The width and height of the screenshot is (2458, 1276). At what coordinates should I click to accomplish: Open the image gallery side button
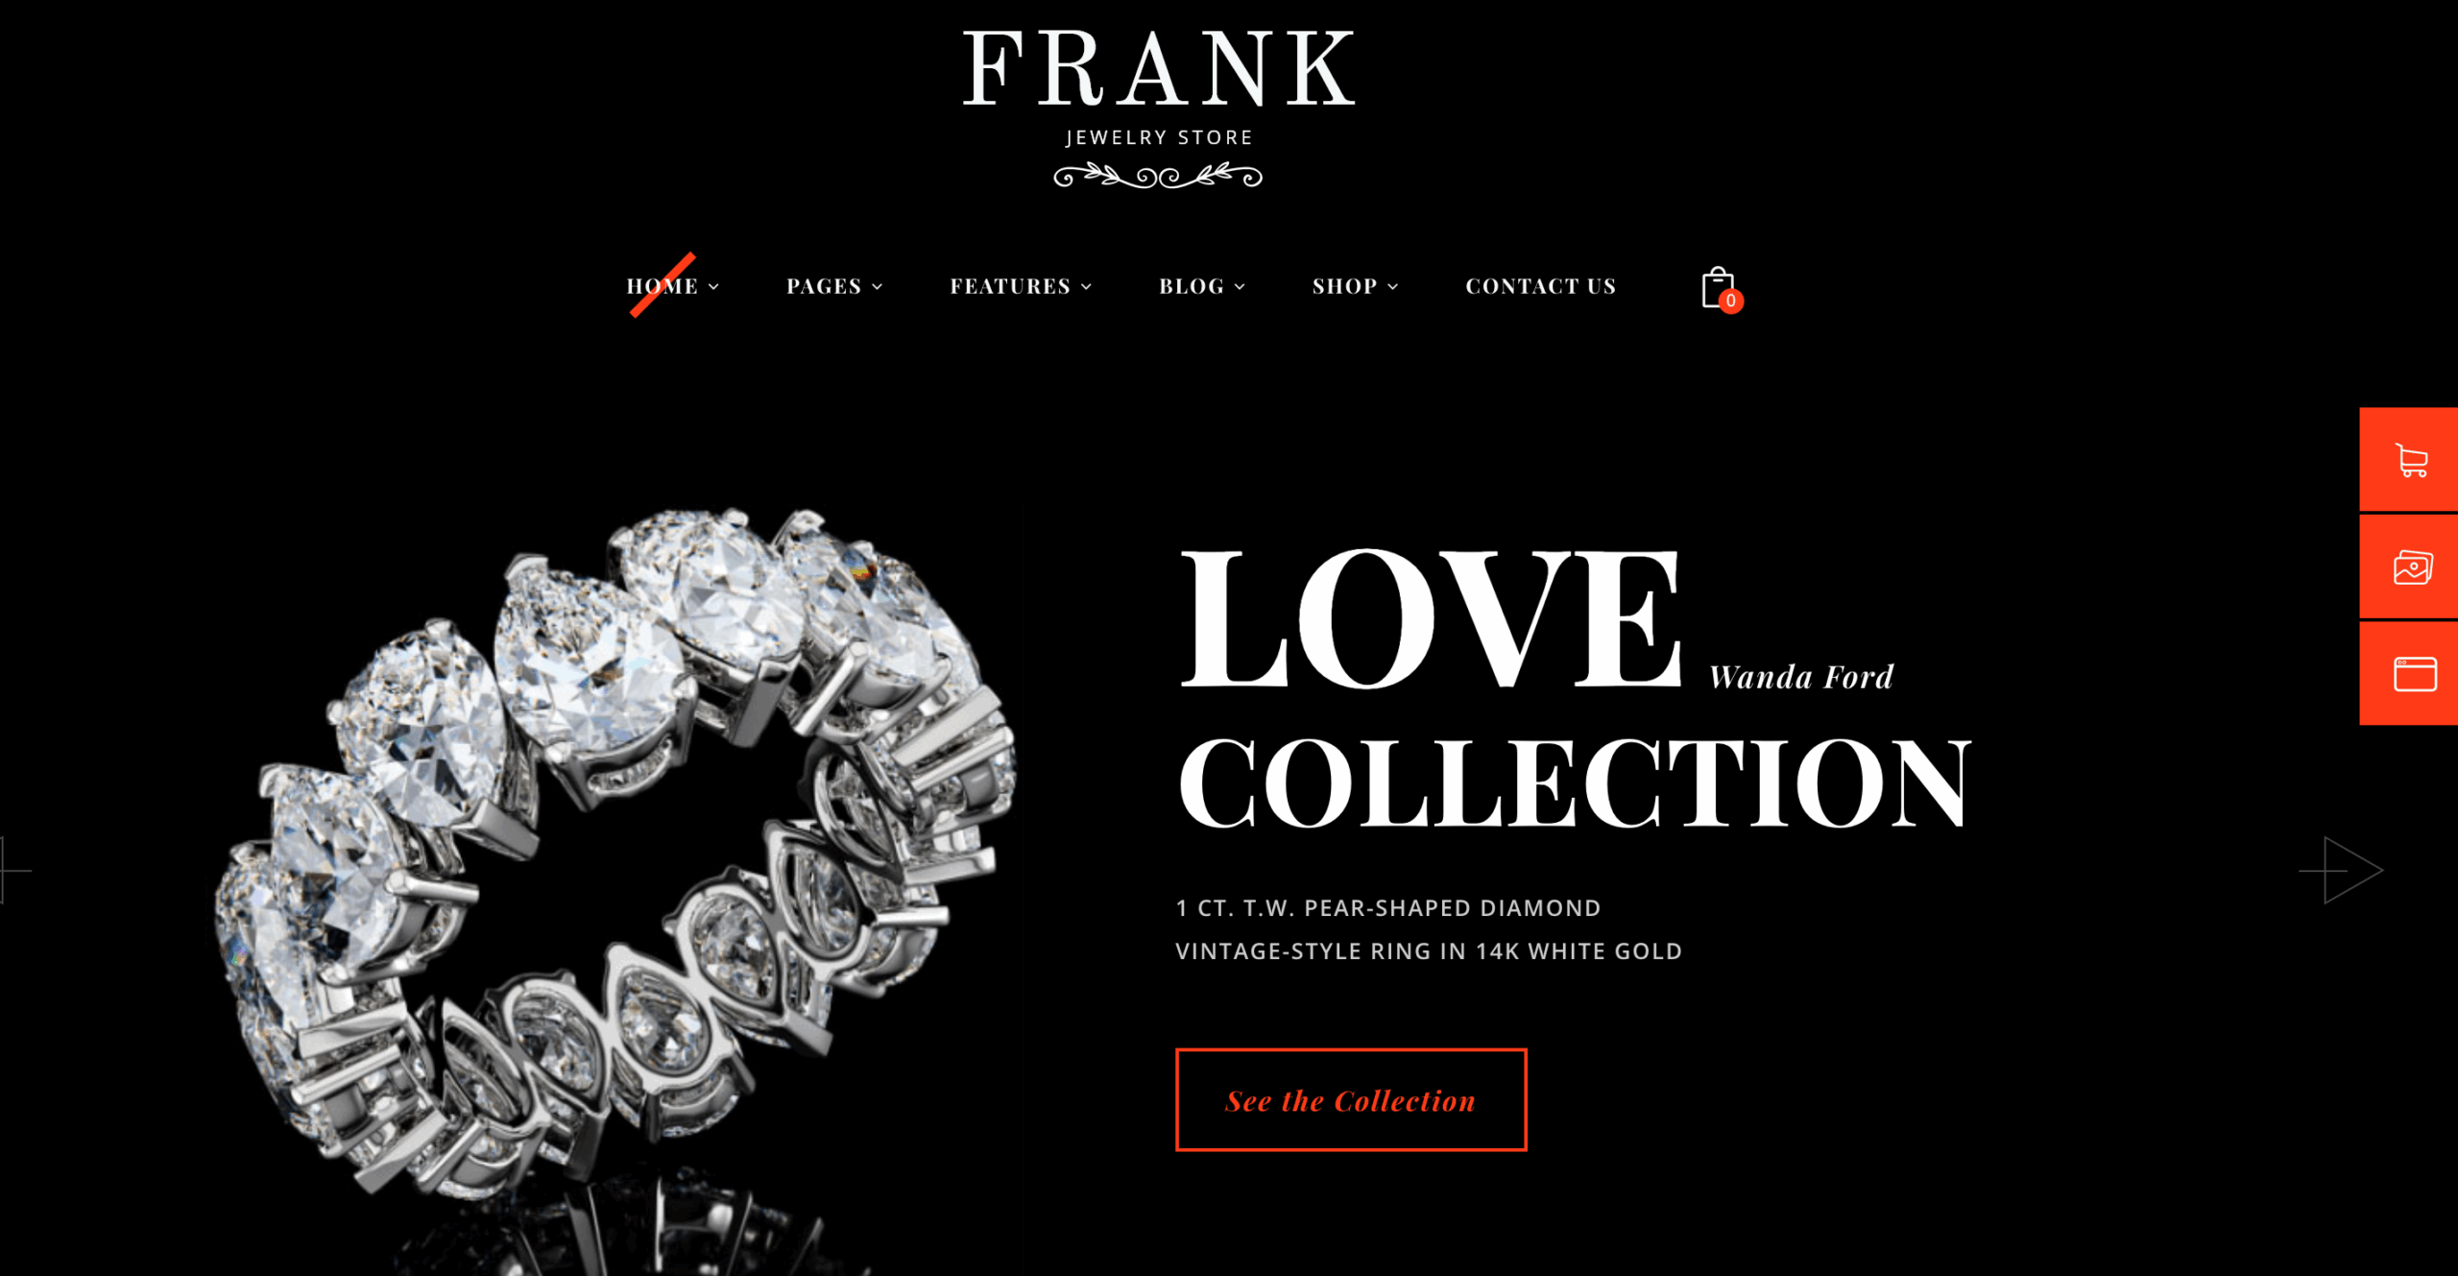(x=2409, y=566)
